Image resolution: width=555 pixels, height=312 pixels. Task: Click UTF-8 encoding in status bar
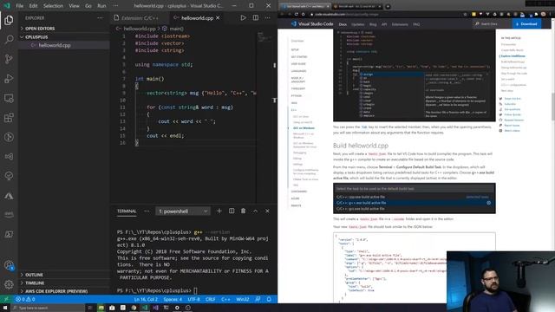click(x=193, y=299)
